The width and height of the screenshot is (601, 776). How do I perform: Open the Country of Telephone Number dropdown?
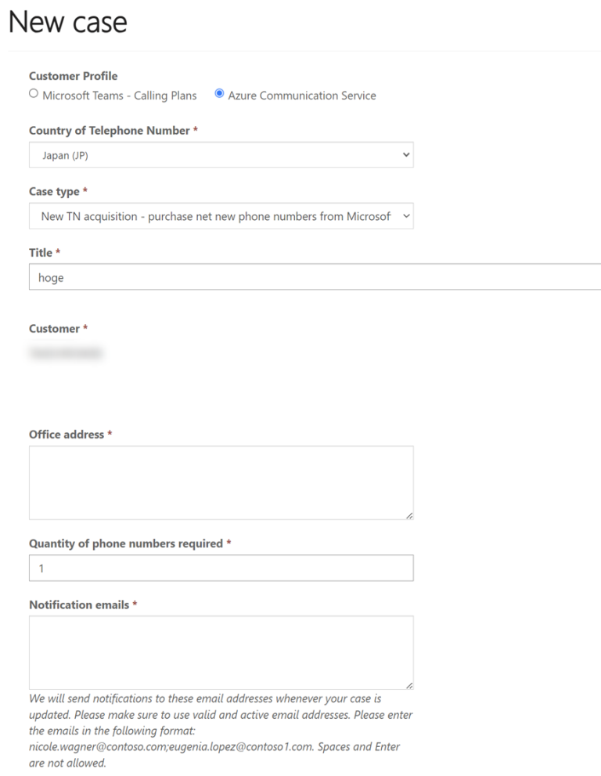(221, 155)
